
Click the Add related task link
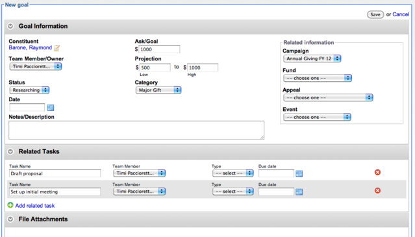[35, 206]
